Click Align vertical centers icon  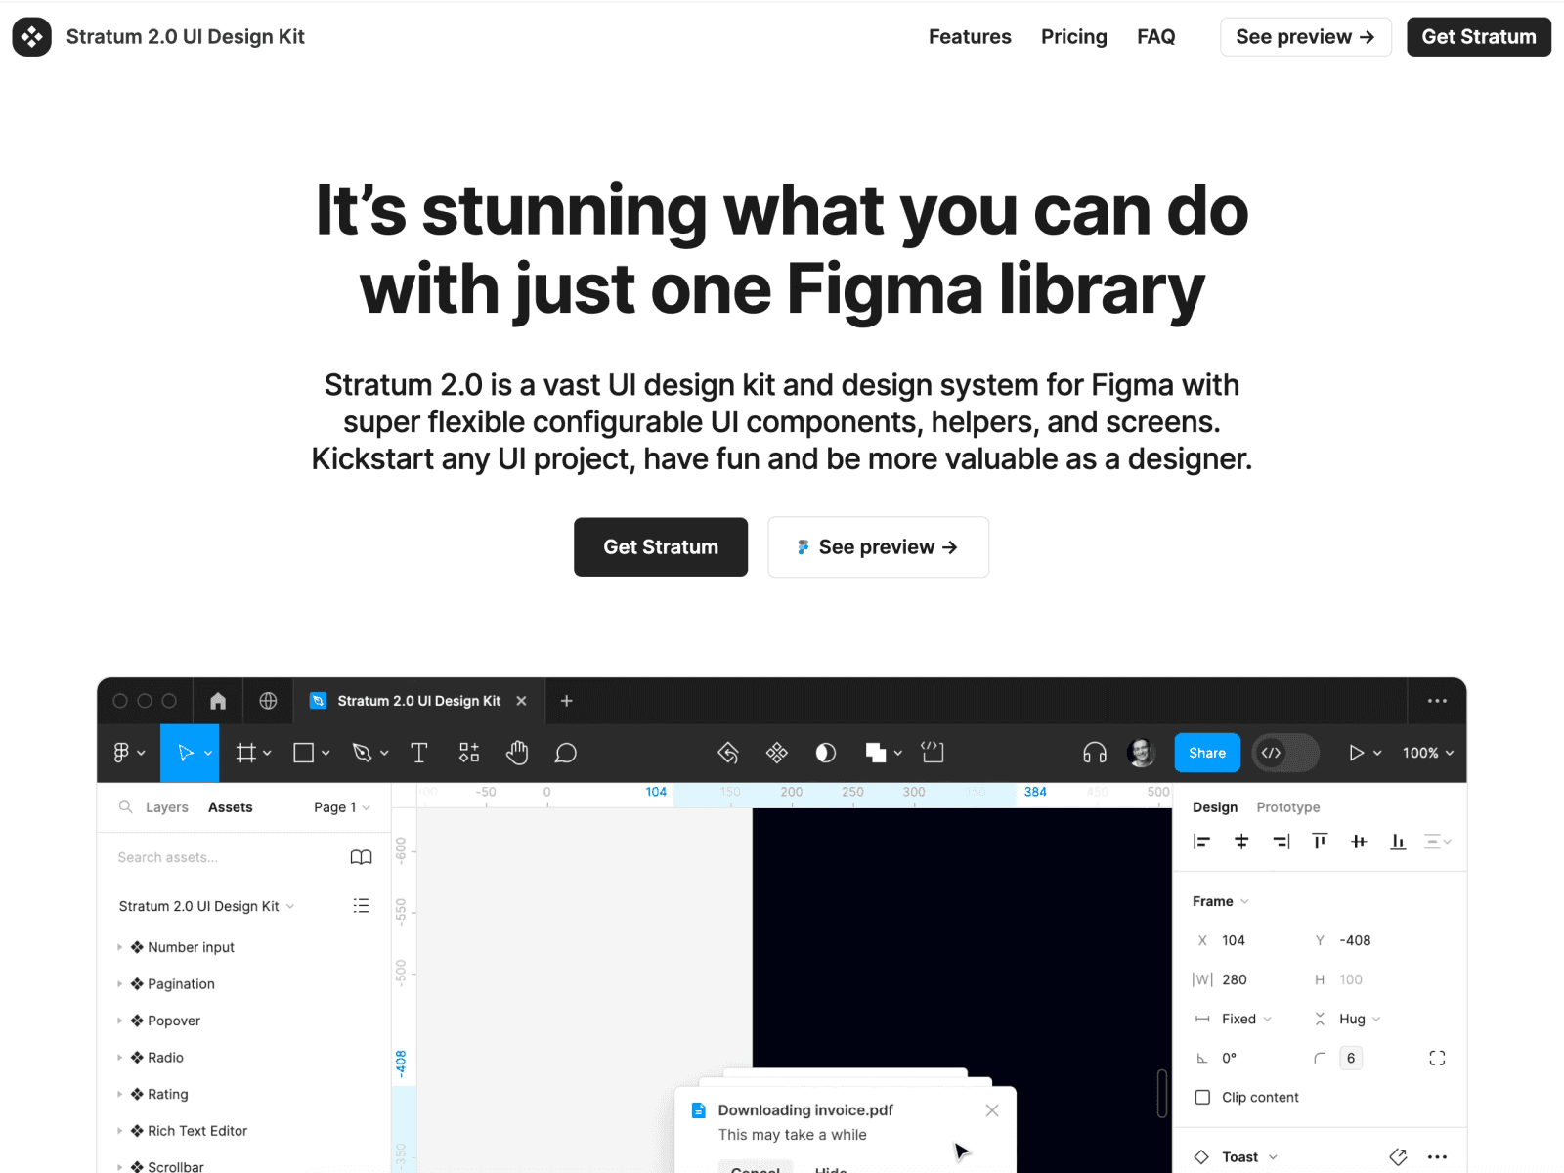[x=1359, y=842]
